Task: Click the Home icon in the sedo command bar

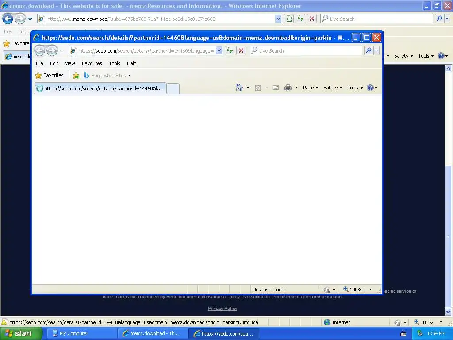Action: [x=239, y=88]
